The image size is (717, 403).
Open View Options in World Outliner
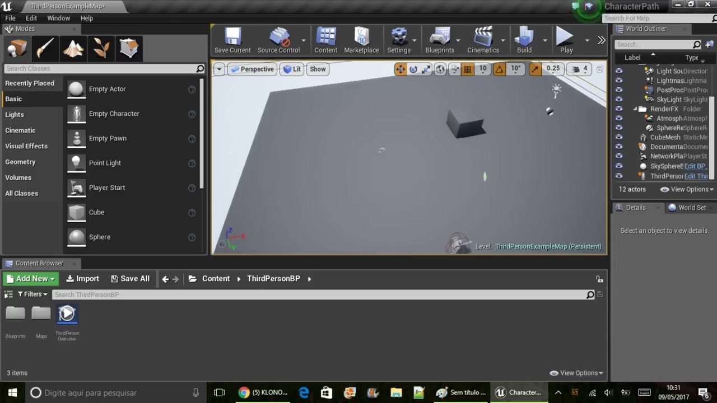click(x=686, y=189)
